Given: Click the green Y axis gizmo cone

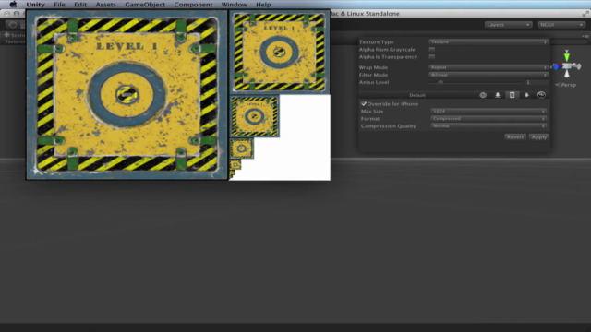Looking at the screenshot, I should click(566, 56).
